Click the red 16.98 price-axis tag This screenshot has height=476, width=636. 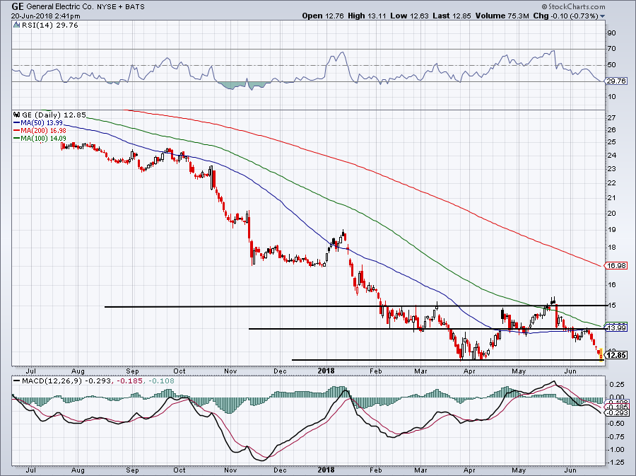tap(616, 266)
